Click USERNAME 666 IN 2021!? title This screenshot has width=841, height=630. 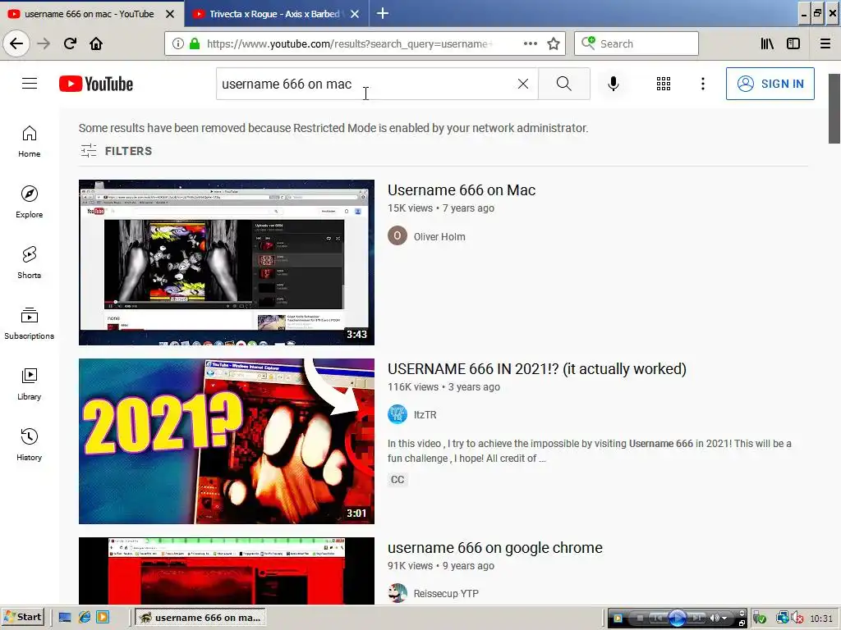(537, 369)
